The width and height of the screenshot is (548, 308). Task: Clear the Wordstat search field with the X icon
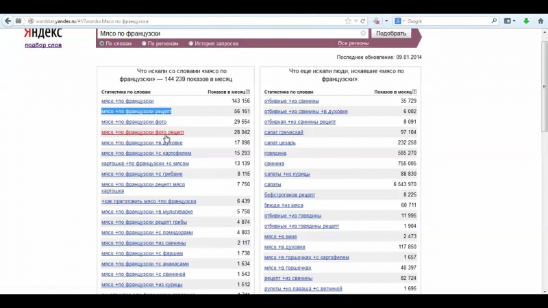pos(363,33)
